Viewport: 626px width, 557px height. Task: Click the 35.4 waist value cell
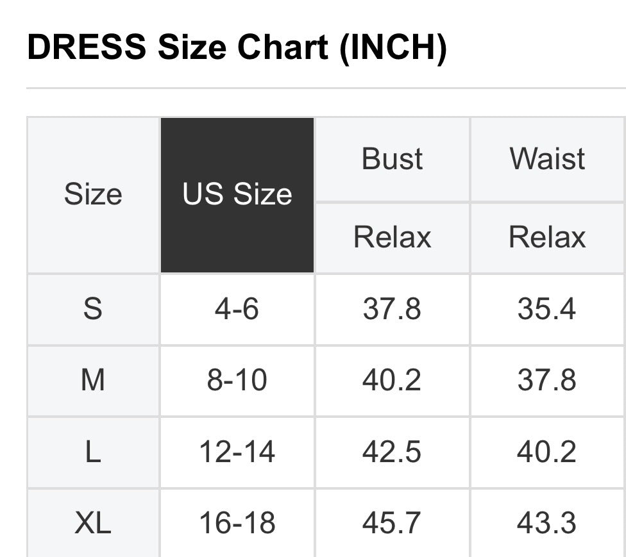[x=547, y=309]
